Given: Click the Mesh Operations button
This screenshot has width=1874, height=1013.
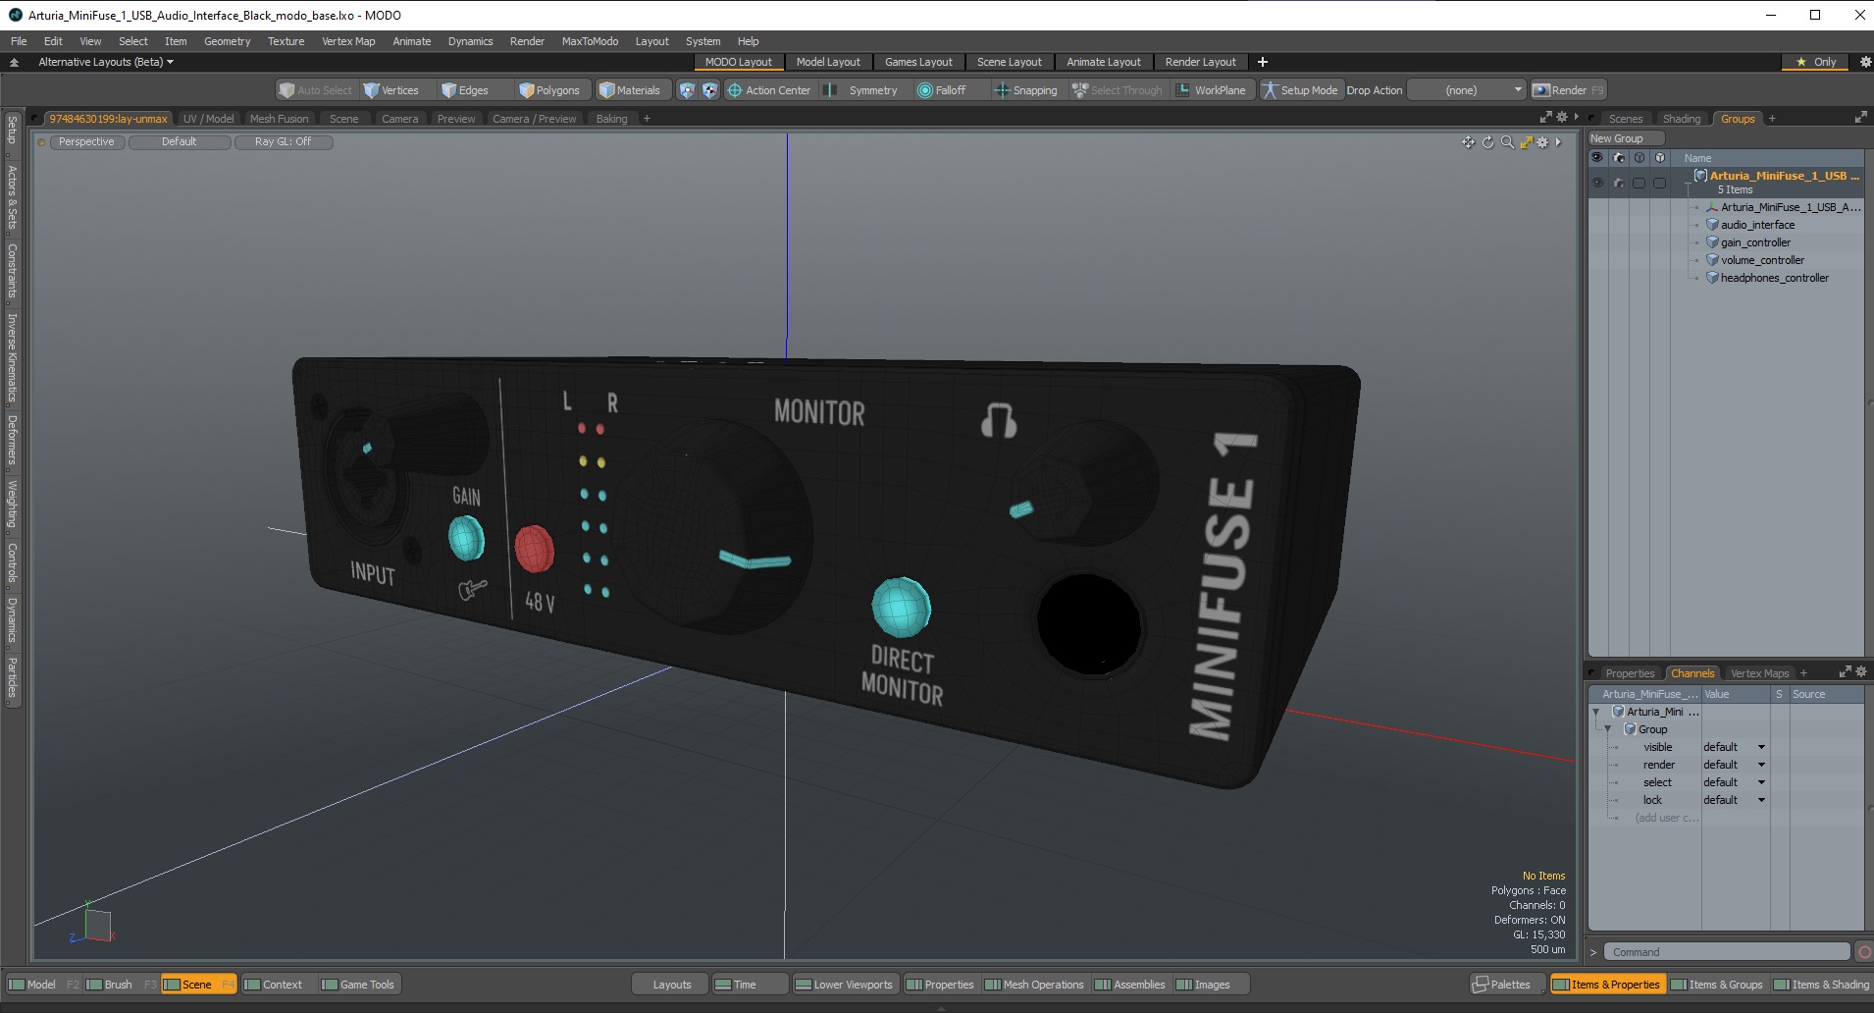Looking at the screenshot, I should tap(1034, 985).
